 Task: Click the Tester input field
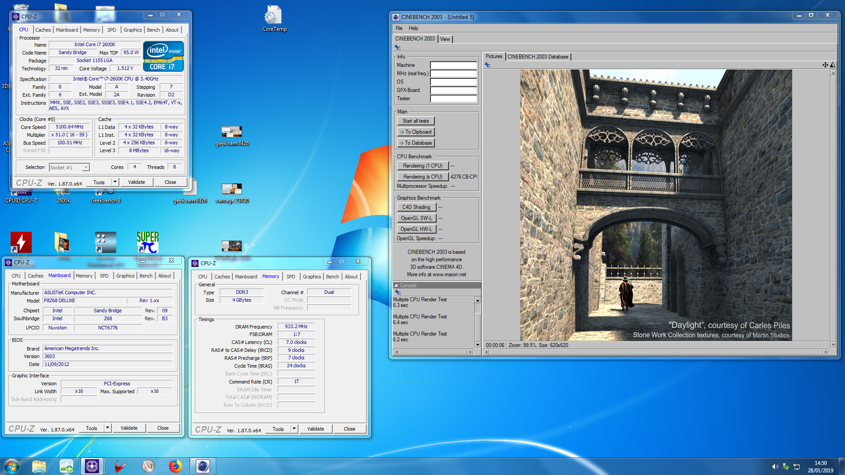point(453,99)
